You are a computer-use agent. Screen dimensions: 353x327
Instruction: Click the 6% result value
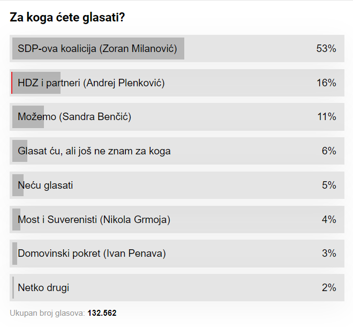pyautogui.click(x=329, y=151)
